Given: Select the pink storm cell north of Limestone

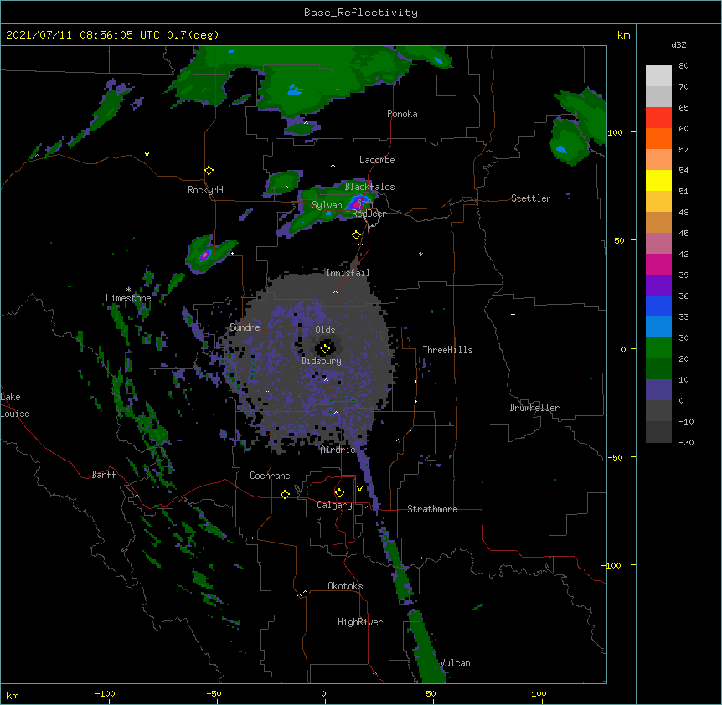Looking at the screenshot, I should (204, 255).
